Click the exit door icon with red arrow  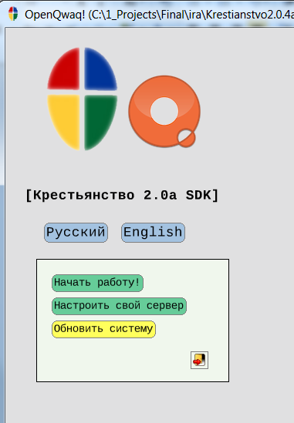click(199, 360)
